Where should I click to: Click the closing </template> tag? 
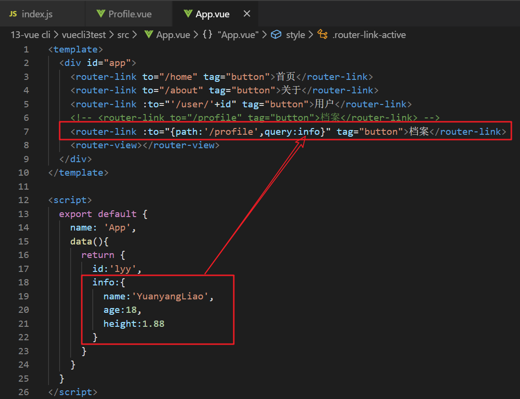78,173
